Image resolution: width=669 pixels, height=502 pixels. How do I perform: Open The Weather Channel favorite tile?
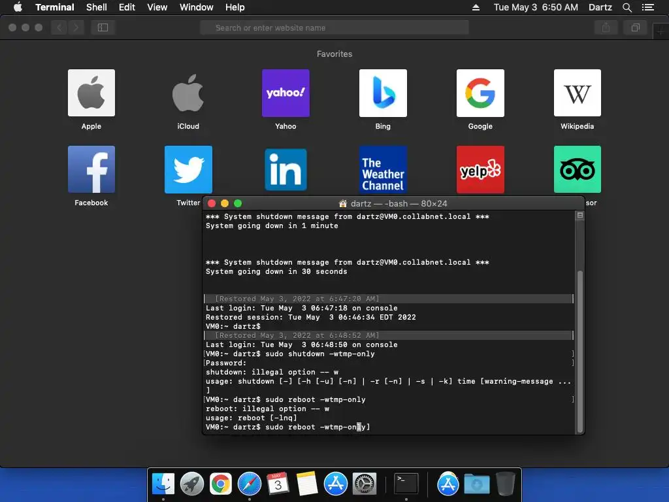pyautogui.click(x=383, y=169)
